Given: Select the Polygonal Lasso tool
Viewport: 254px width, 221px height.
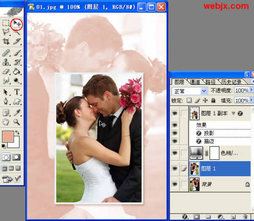Looking at the screenshot, I should point(6,32).
